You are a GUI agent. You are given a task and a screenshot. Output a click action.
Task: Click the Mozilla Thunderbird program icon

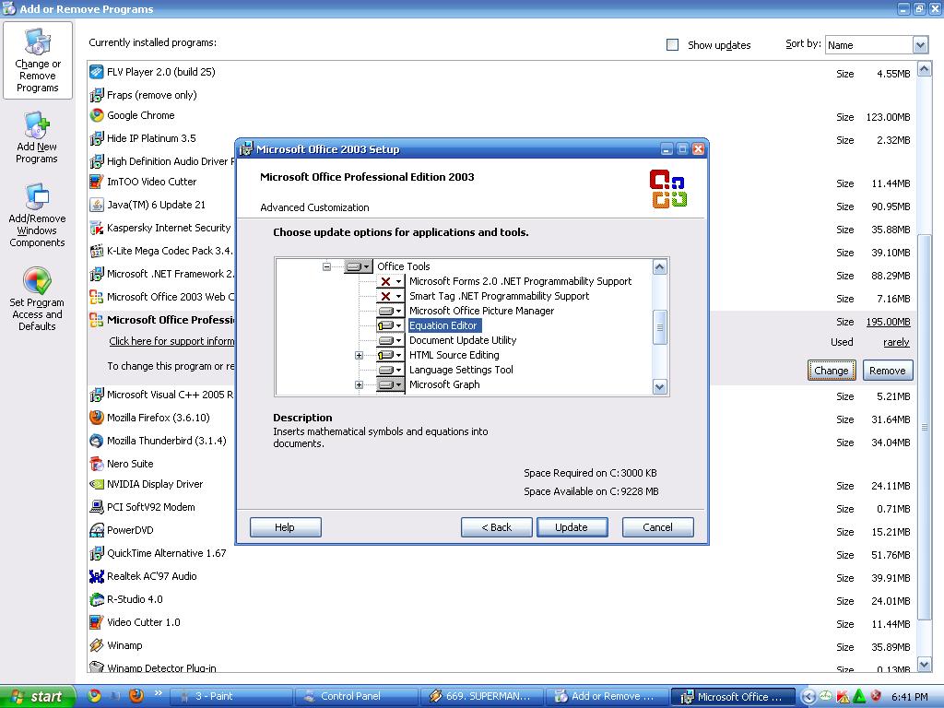point(96,441)
